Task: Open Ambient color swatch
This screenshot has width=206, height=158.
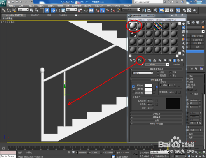Action: click(x=148, y=86)
